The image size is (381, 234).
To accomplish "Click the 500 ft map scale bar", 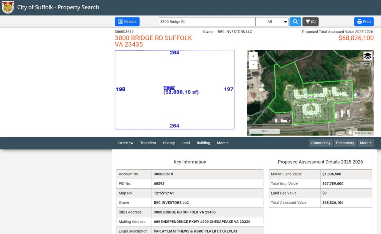I will (x=265, y=131).
